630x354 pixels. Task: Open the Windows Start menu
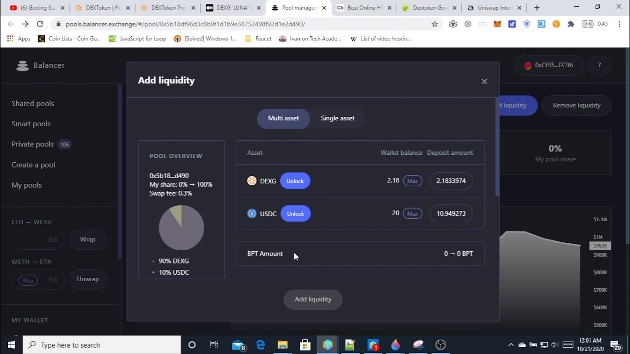pos(11,345)
